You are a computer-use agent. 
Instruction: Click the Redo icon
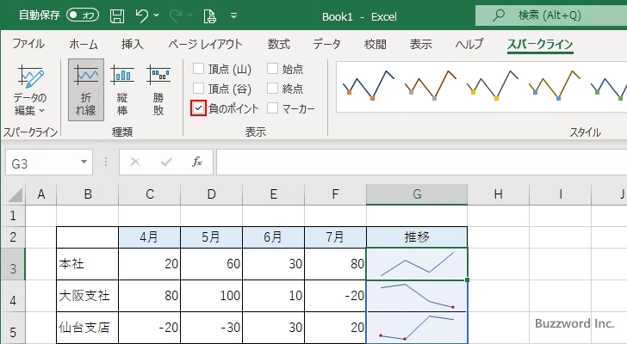176,15
